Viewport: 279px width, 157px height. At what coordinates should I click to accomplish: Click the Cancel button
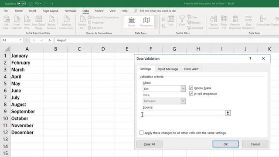pyautogui.click(x=255, y=144)
